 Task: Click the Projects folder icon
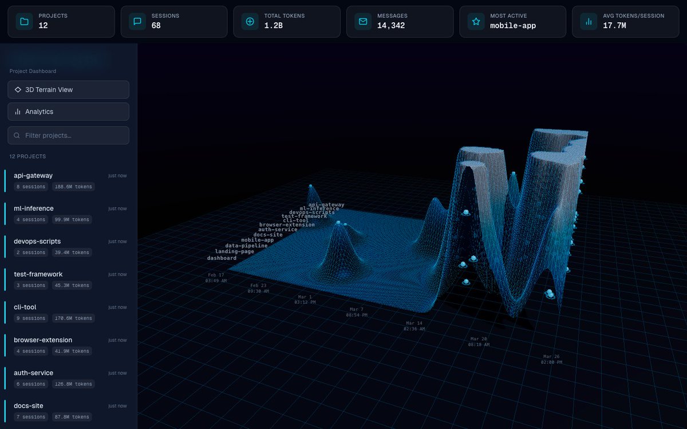24,22
